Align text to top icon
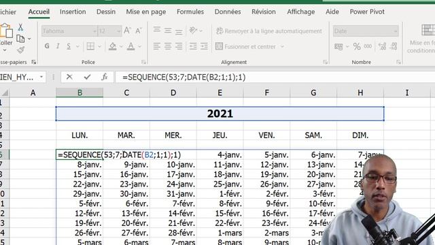 click(x=157, y=29)
